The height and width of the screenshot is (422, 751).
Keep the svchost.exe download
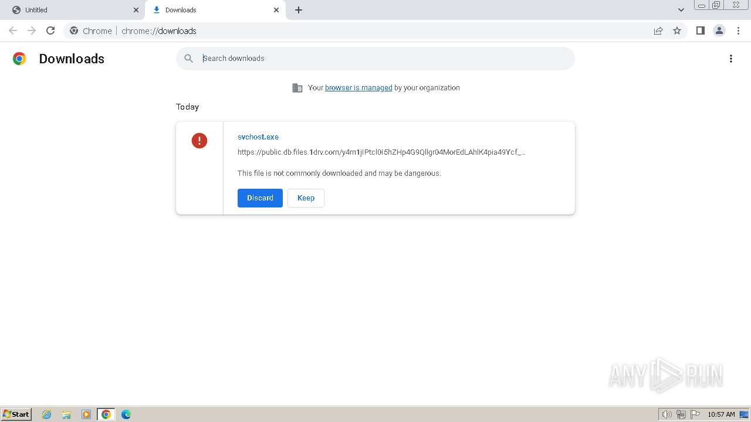point(306,198)
